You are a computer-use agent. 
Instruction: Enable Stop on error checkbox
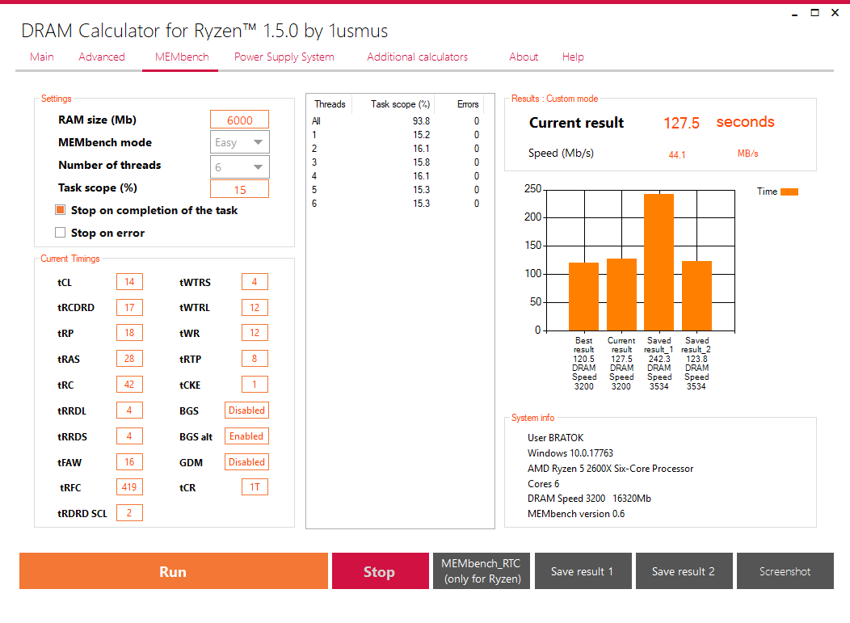point(60,233)
